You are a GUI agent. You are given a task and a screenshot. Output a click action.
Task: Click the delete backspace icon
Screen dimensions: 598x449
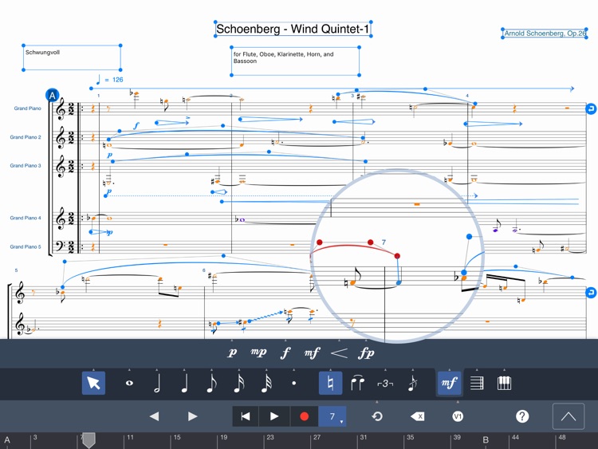pos(417,416)
